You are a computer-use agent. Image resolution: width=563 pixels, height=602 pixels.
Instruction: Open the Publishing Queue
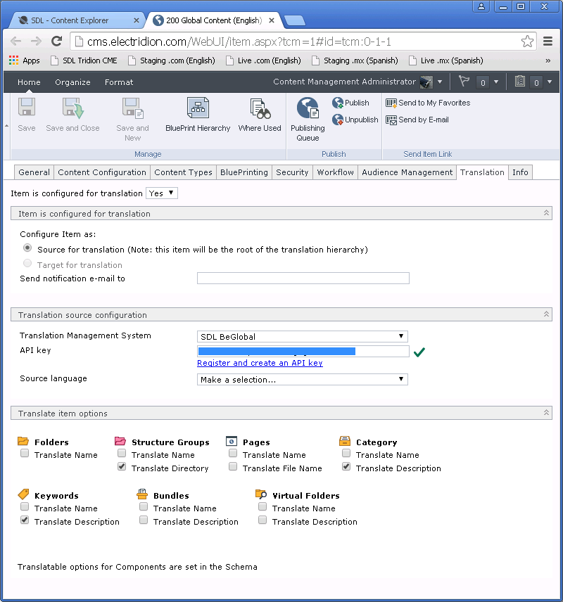pyautogui.click(x=308, y=109)
